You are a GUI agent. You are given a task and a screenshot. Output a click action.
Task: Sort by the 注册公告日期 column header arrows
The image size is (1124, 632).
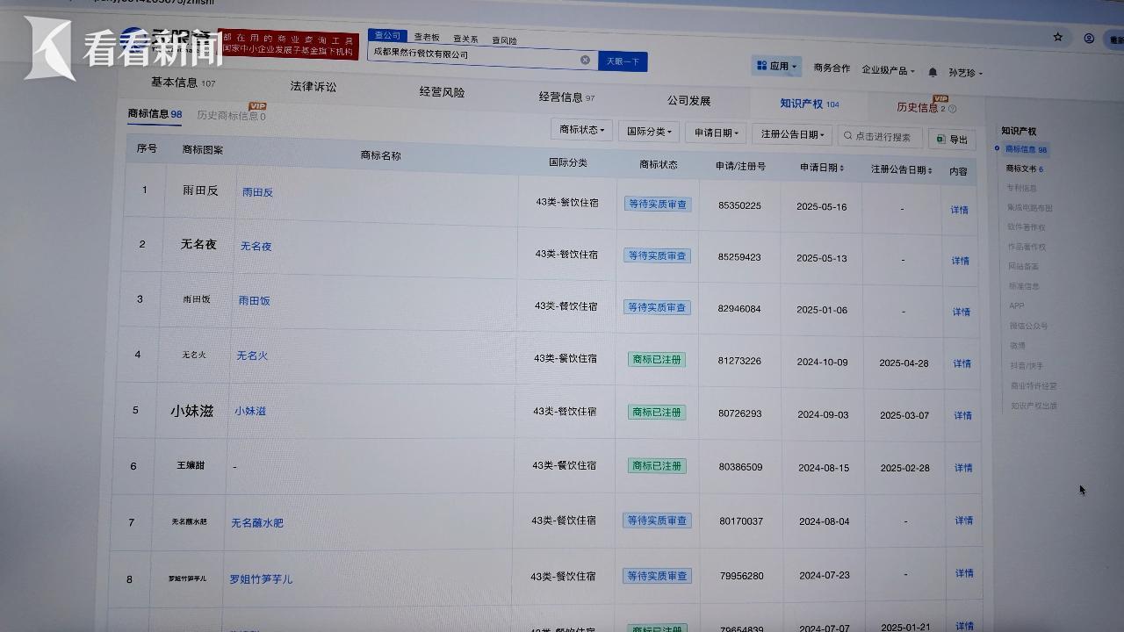click(x=930, y=170)
